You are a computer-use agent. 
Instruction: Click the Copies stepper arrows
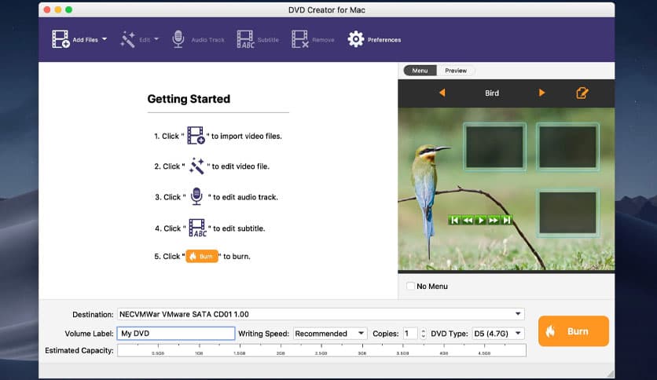click(x=423, y=334)
